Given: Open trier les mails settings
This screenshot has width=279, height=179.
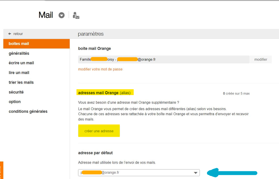Looking at the screenshot, I should 21,82.
